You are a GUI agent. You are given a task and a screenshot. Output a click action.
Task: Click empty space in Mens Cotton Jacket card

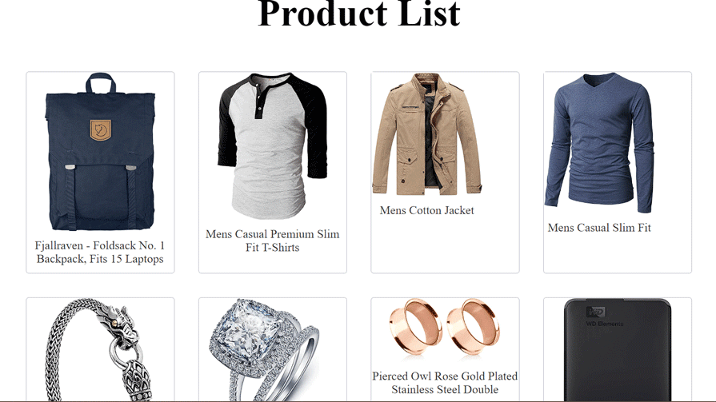point(445,245)
